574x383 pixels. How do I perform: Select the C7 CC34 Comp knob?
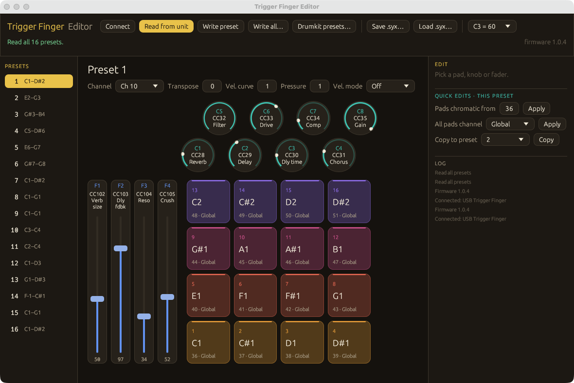tap(313, 118)
